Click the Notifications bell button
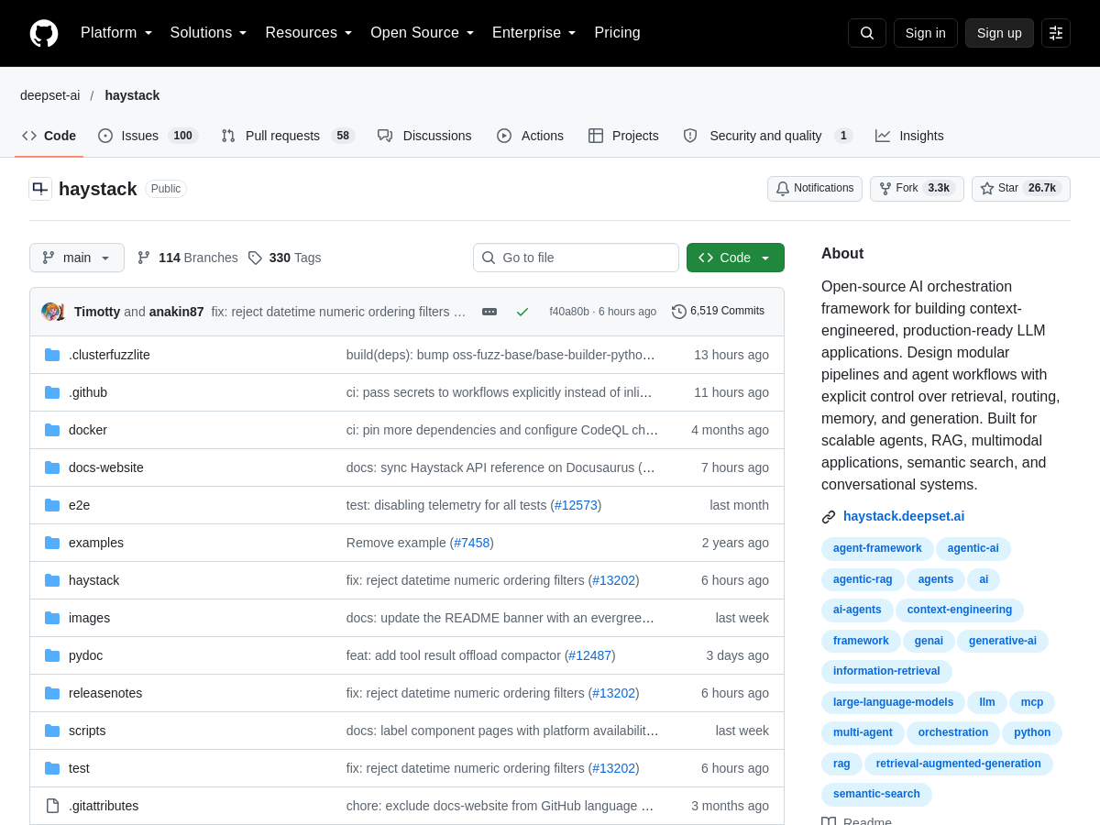This screenshot has width=1100, height=825. [815, 189]
